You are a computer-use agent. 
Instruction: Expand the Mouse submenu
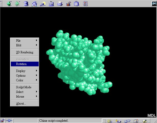pyautogui.click(x=25, y=96)
